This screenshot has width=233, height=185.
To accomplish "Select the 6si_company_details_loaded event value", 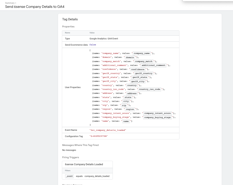I will pyautogui.click(x=108, y=130).
